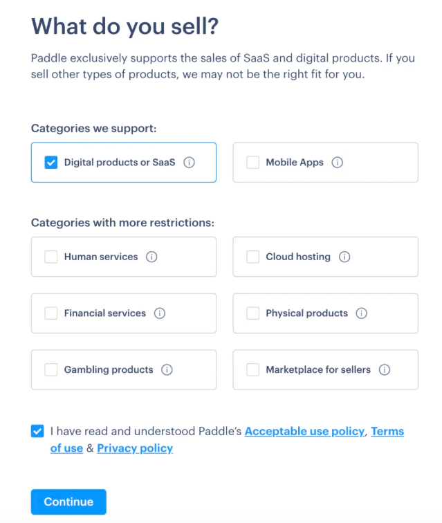Tick the Human services checkbox
This screenshot has height=523, width=442.
coord(51,257)
